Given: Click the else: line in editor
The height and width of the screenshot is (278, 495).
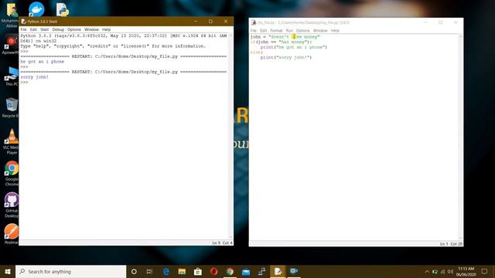Looking at the screenshot, I should [257, 52].
